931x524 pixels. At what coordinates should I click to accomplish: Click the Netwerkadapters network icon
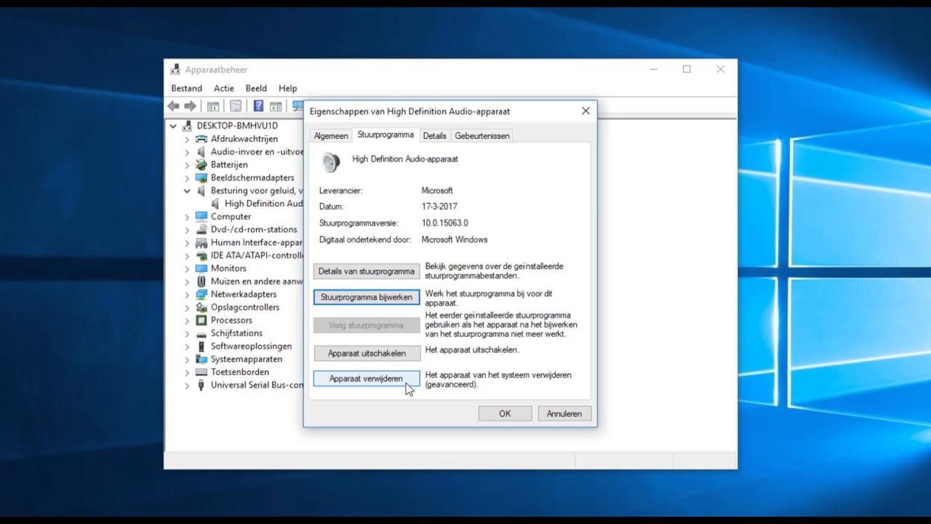point(201,294)
